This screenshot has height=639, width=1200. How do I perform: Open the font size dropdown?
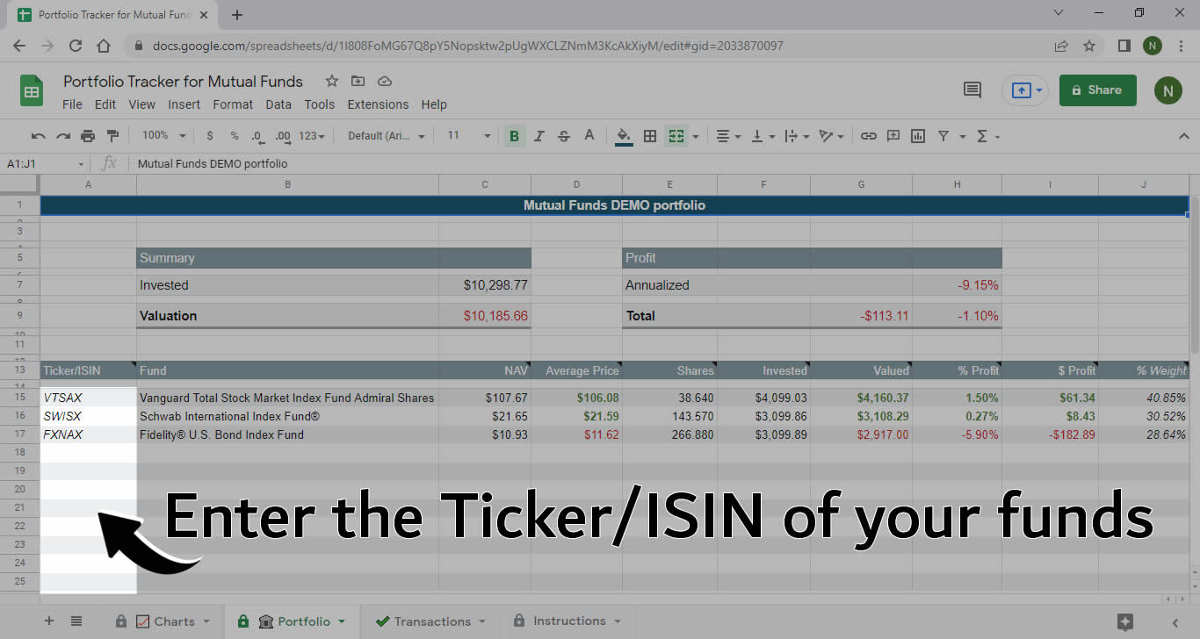(486, 136)
